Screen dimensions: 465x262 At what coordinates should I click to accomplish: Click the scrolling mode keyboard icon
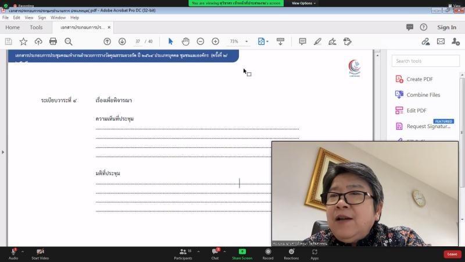(x=280, y=41)
